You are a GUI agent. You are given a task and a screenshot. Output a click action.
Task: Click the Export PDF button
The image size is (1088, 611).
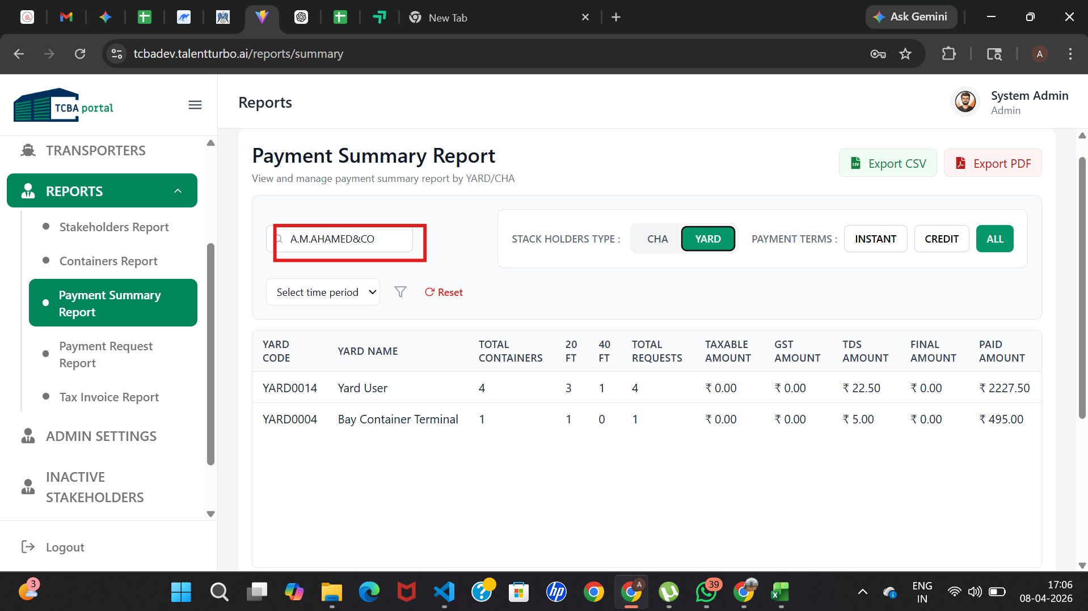[993, 163]
